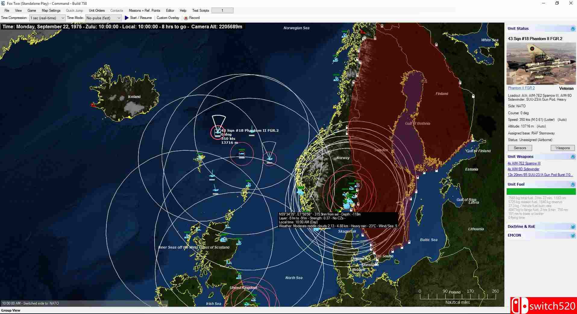Click the Start/Resume play arrow icon

tap(126, 18)
